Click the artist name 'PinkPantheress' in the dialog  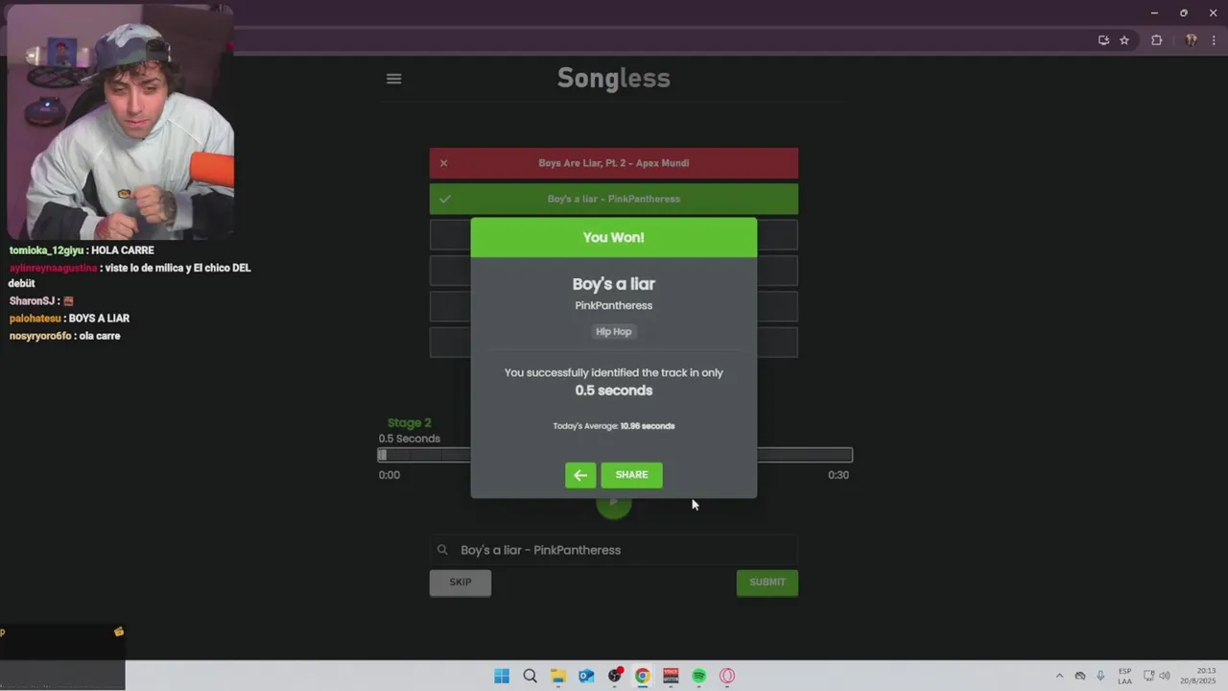tap(614, 305)
